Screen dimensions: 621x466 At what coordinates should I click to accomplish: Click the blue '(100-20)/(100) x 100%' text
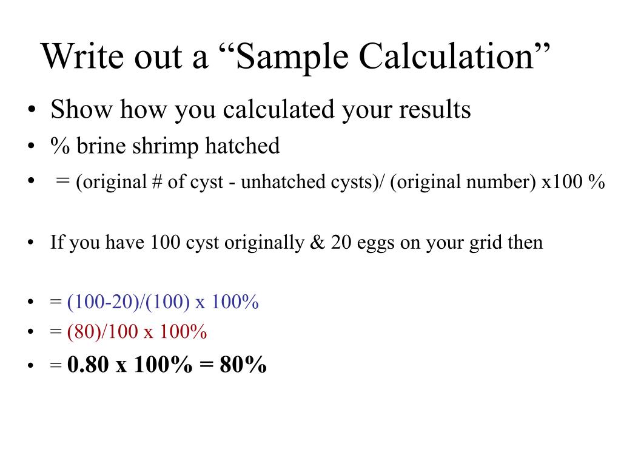[x=163, y=302]
